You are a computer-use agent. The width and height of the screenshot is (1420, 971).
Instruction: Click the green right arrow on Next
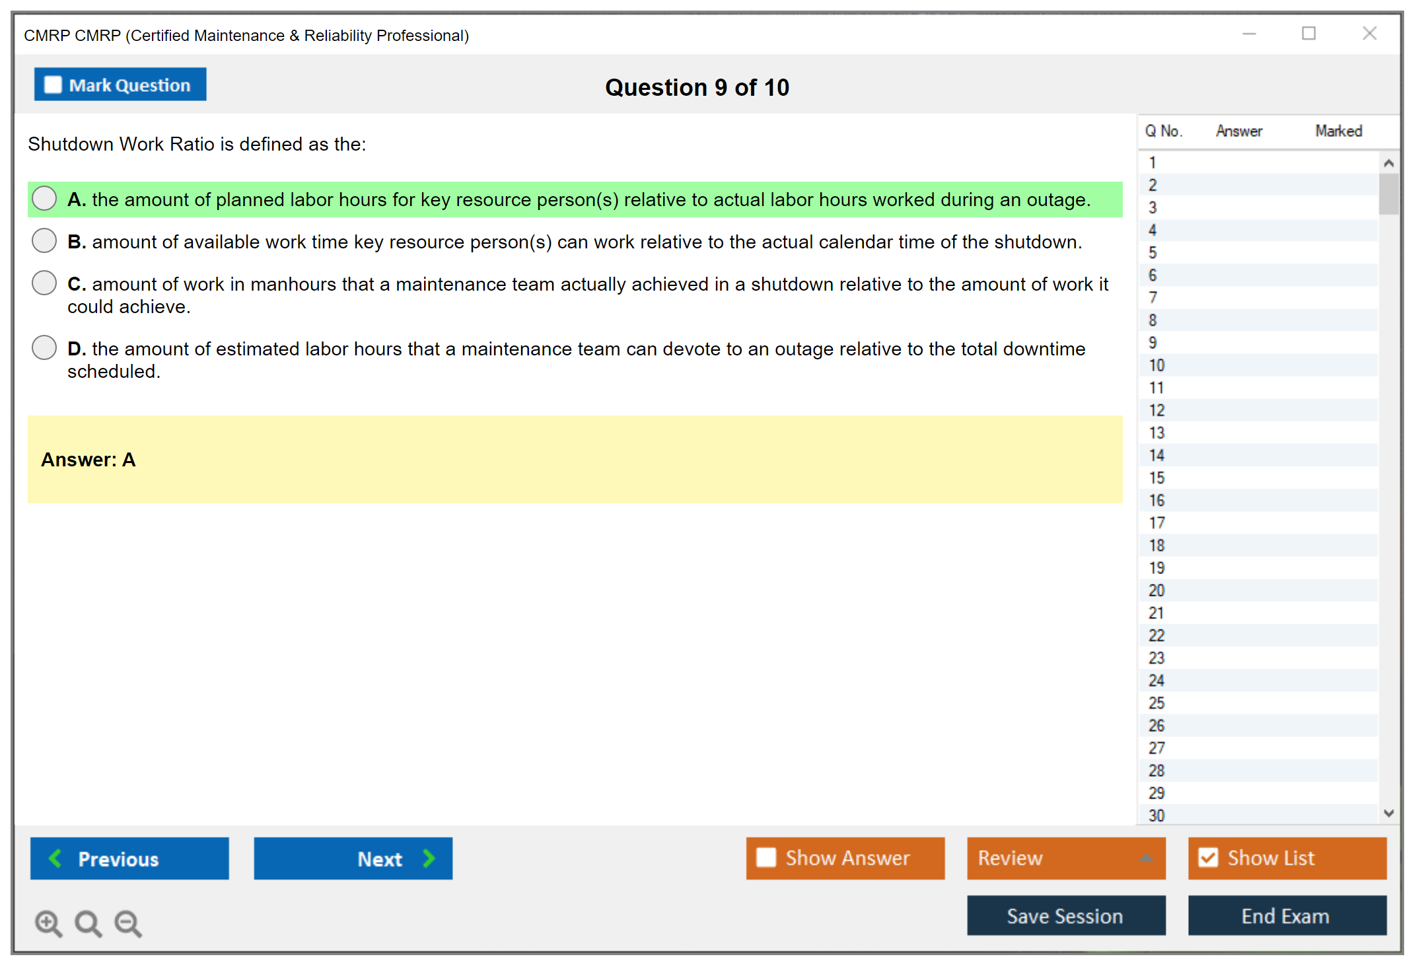[429, 858]
